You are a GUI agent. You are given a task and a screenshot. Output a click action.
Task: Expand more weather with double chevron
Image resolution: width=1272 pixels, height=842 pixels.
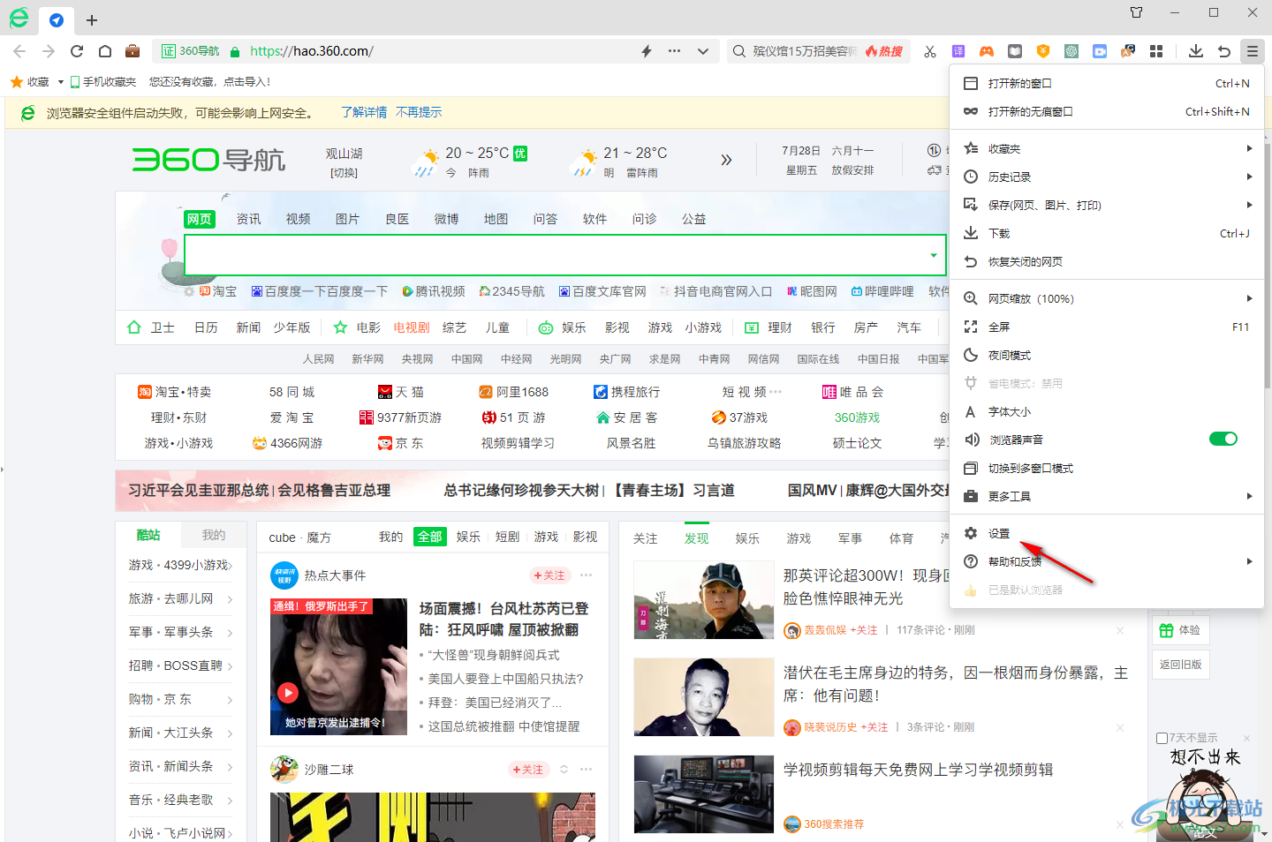pos(726,160)
